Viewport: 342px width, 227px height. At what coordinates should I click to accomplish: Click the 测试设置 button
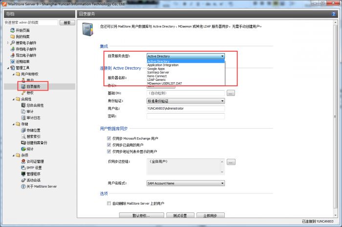pos(180,215)
